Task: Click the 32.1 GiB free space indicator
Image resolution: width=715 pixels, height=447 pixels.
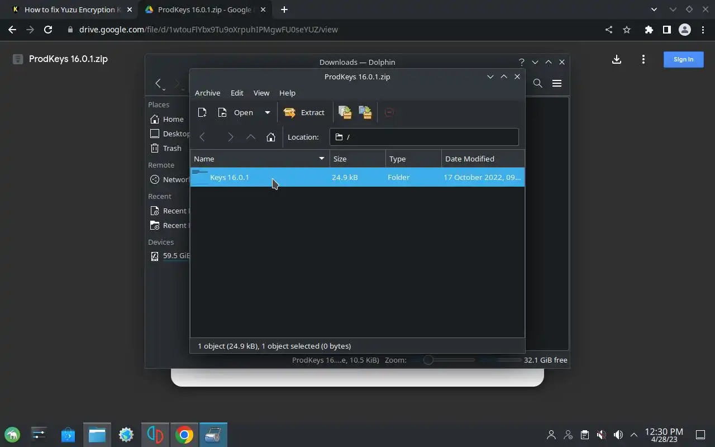Action: tap(545, 360)
